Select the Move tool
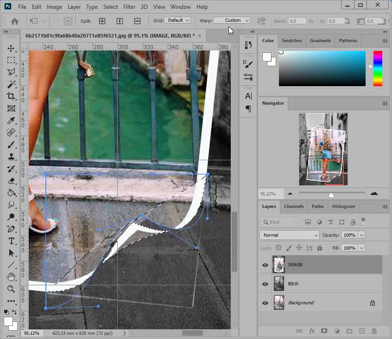Viewport: 392px width, 339px height. click(11, 48)
